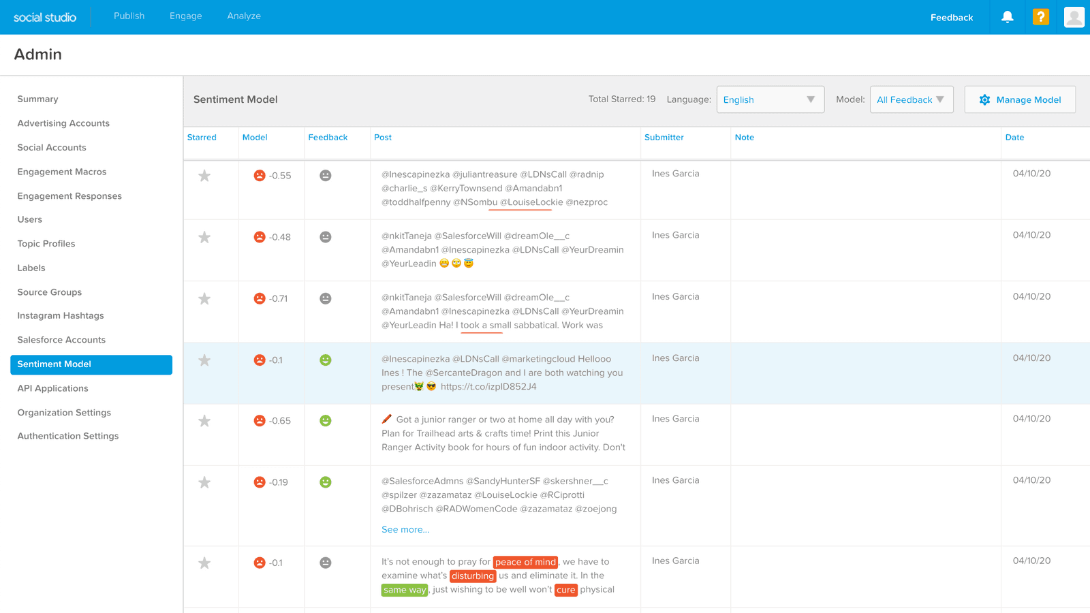1090x613 pixels.
Task: Click the Manage Model button
Action: coord(1020,99)
